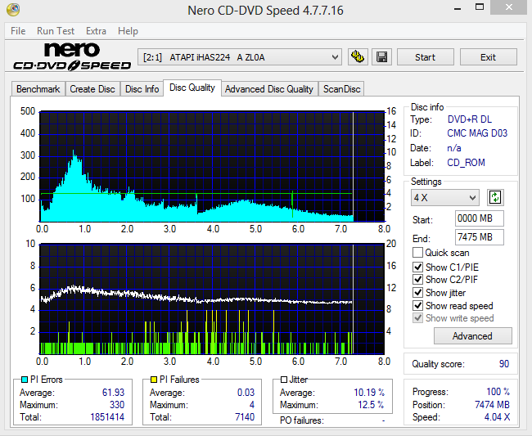Click the Quality score value 90

point(504,364)
